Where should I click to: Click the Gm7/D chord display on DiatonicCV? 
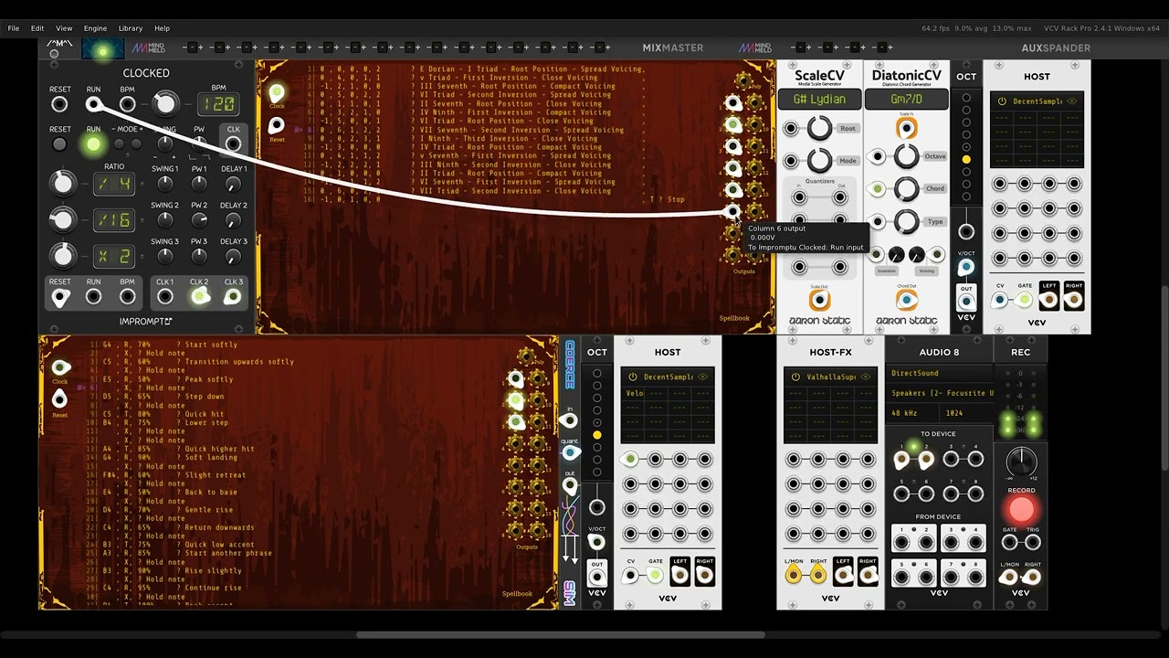point(906,99)
